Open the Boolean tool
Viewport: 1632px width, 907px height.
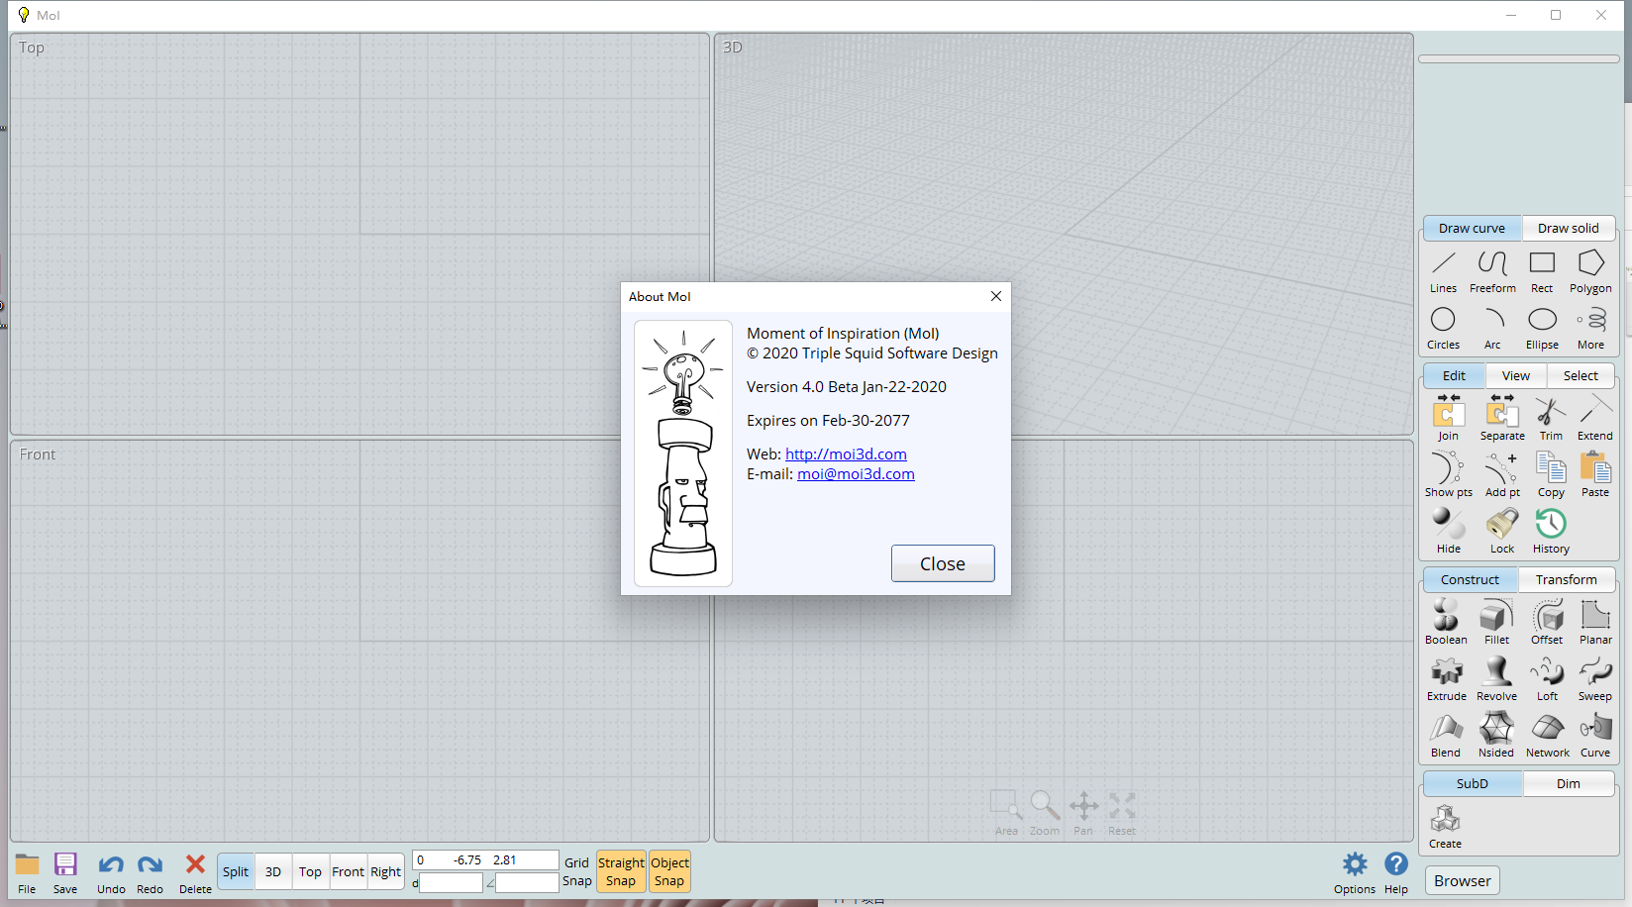pyautogui.click(x=1446, y=622)
